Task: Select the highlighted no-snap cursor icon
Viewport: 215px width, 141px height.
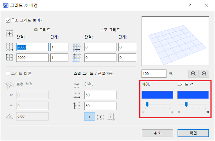Action: [89, 117]
